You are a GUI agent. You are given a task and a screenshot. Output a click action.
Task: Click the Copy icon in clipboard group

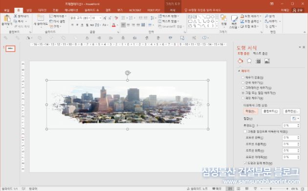click(x=16, y=21)
